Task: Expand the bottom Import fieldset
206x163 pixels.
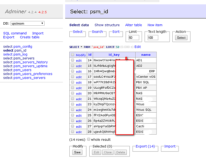Action: [x=170, y=146]
